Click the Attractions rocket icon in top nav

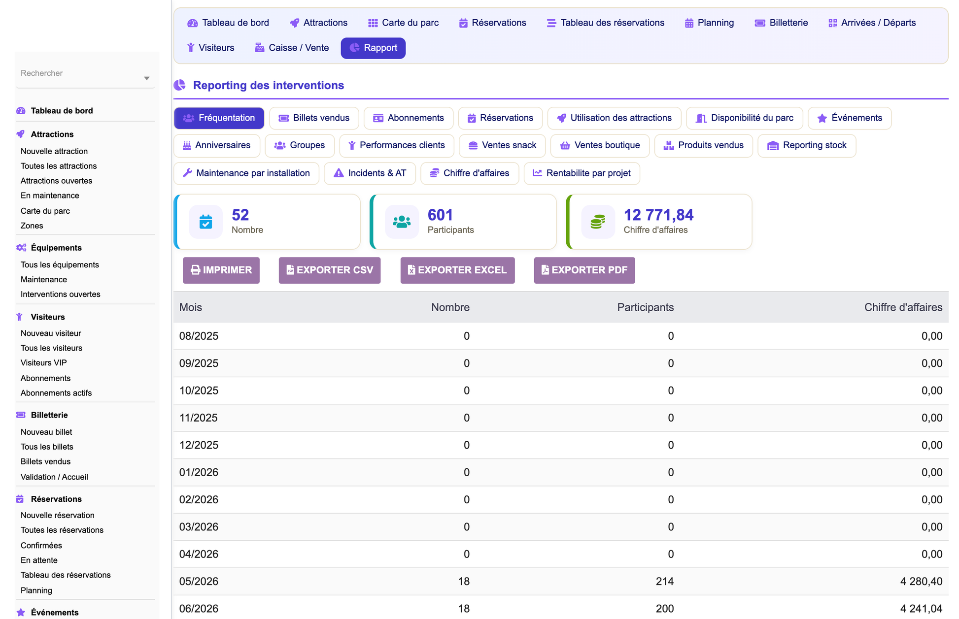click(x=295, y=23)
